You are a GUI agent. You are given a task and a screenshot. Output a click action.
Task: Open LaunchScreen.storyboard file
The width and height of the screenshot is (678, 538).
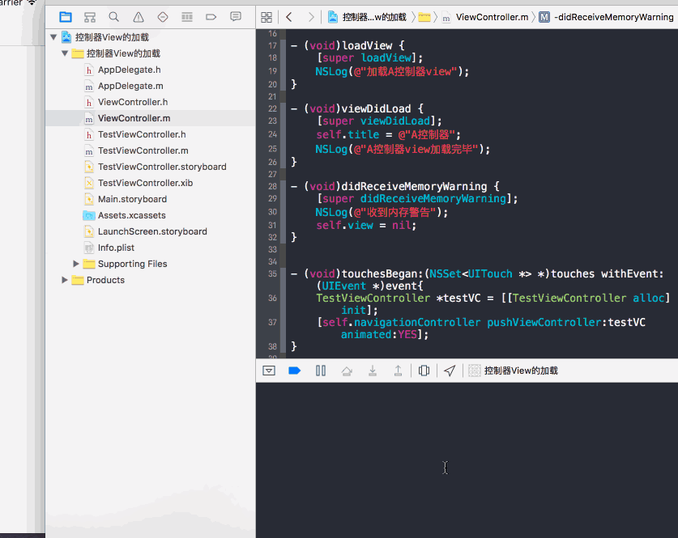click(152, 231)
